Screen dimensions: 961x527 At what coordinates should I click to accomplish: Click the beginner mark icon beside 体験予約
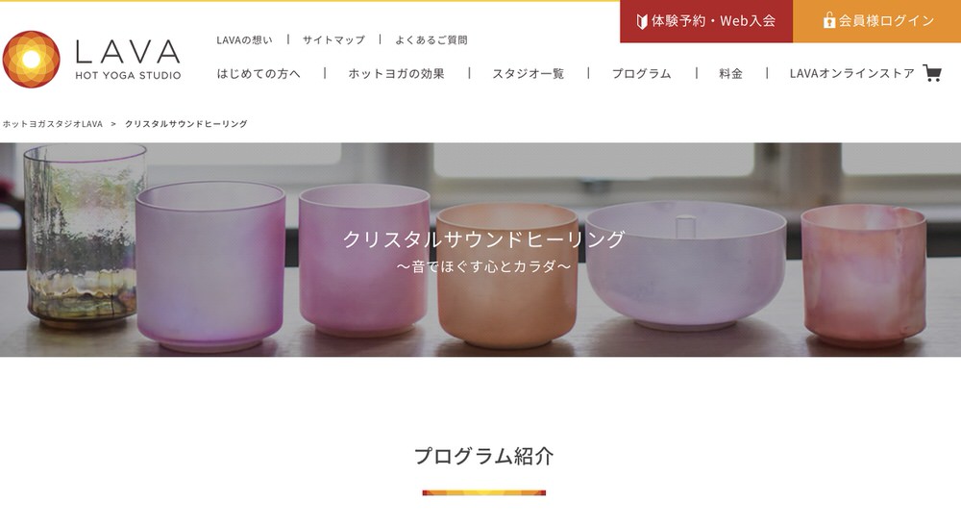coord(642,21)
